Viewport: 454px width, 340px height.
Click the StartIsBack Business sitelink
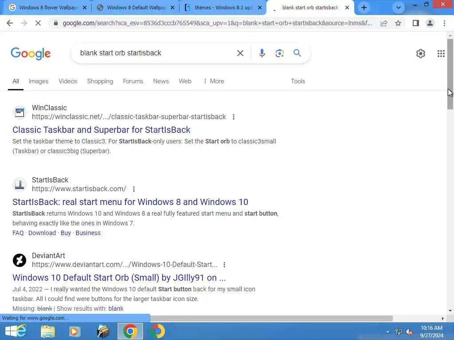point(88,233)
